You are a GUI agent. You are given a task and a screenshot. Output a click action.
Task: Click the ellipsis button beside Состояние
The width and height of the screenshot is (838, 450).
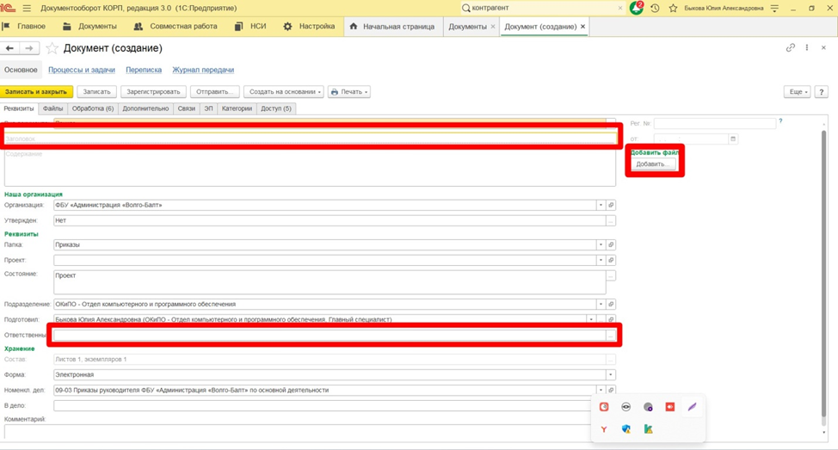611,276
